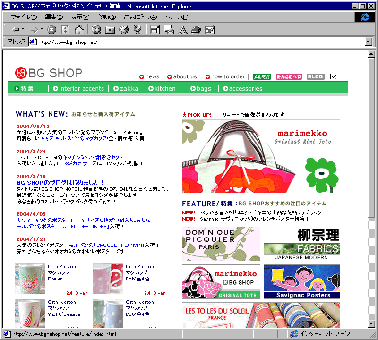Open the ファイル(F) menu
This screenshot has width=378, height=340.
coord(24,17)
